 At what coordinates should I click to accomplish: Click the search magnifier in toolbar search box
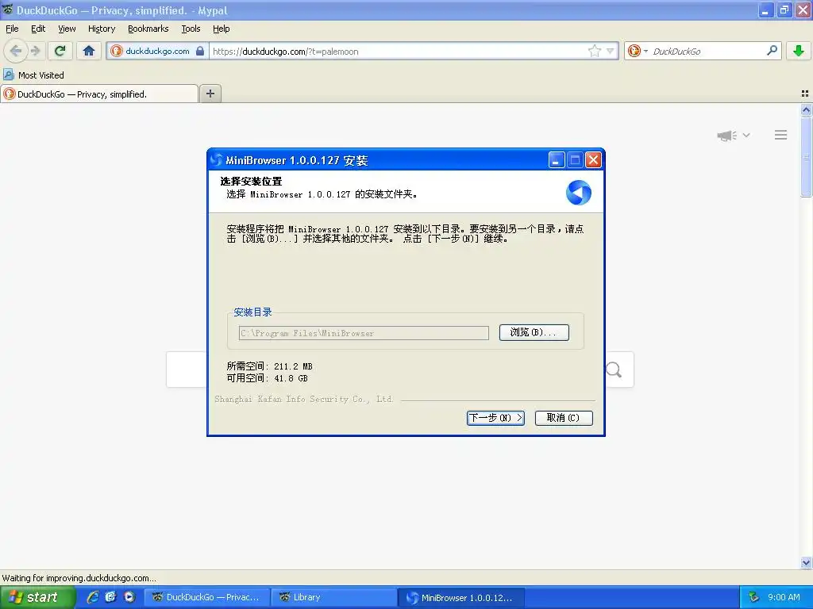[772, 50]
